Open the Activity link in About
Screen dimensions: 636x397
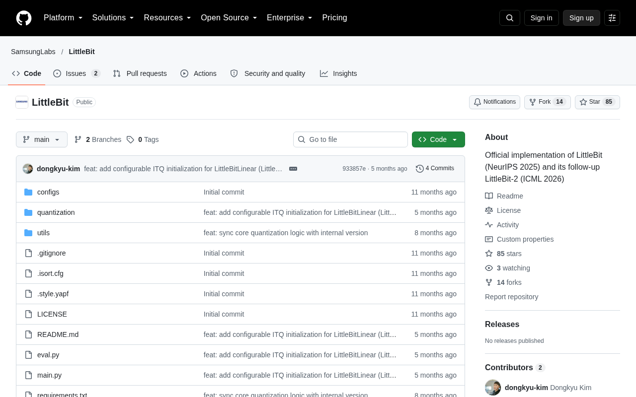502,225
